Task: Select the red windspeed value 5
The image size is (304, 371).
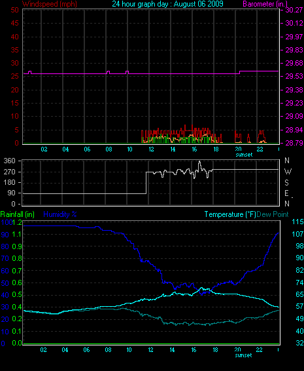Action: [x=16, y=130]
